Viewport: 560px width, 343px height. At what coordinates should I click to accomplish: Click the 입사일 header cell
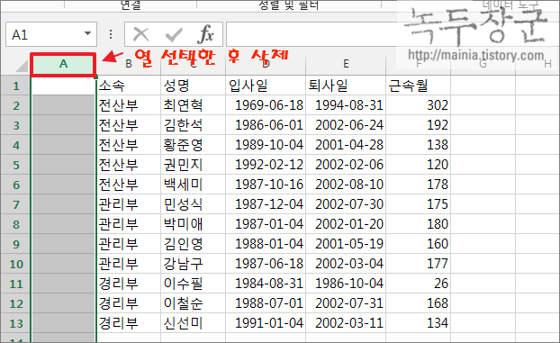[266, 86]
